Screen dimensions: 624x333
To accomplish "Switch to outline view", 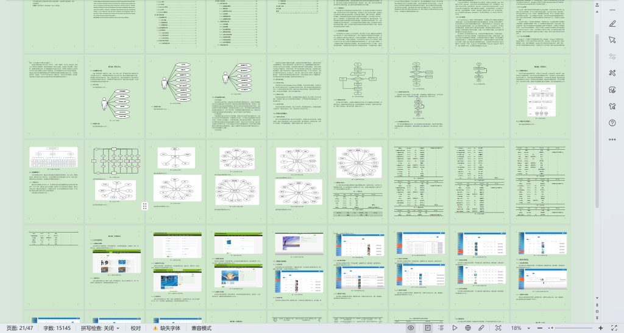I will pyautogui.click(x=441, y=328).
